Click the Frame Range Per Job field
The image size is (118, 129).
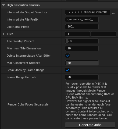82,77
